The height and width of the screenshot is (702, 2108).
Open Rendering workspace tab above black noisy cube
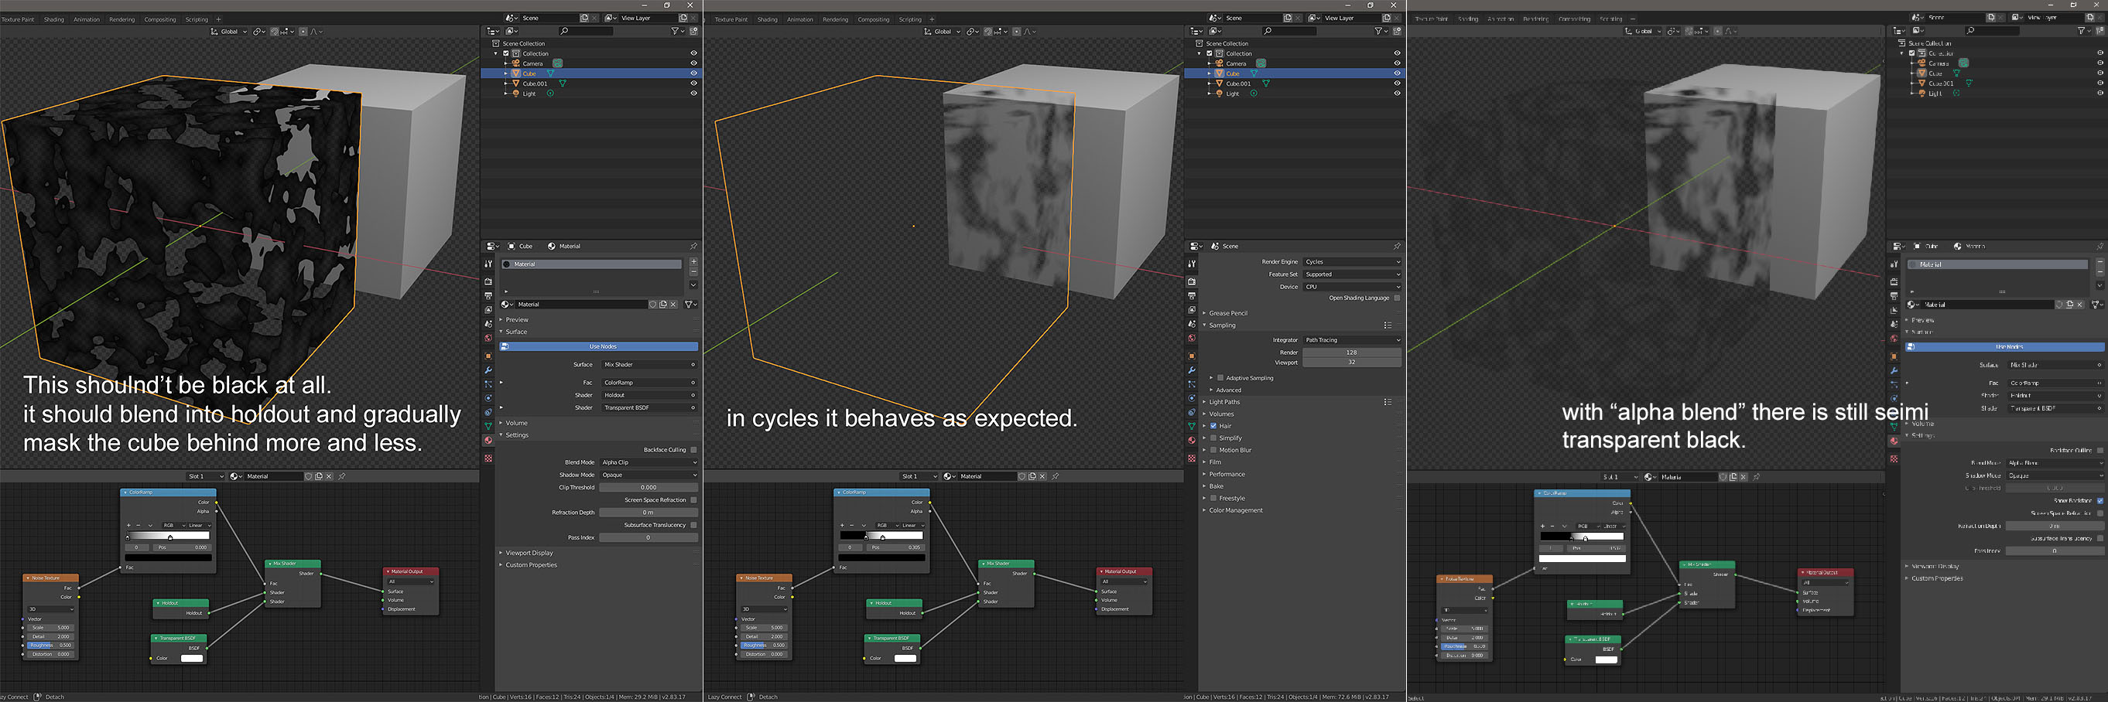tap(122, 19)
